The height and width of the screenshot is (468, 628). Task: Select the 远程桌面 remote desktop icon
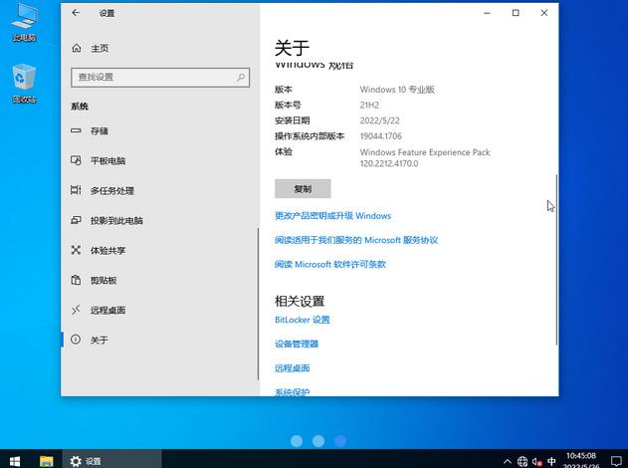pos(76,310)
